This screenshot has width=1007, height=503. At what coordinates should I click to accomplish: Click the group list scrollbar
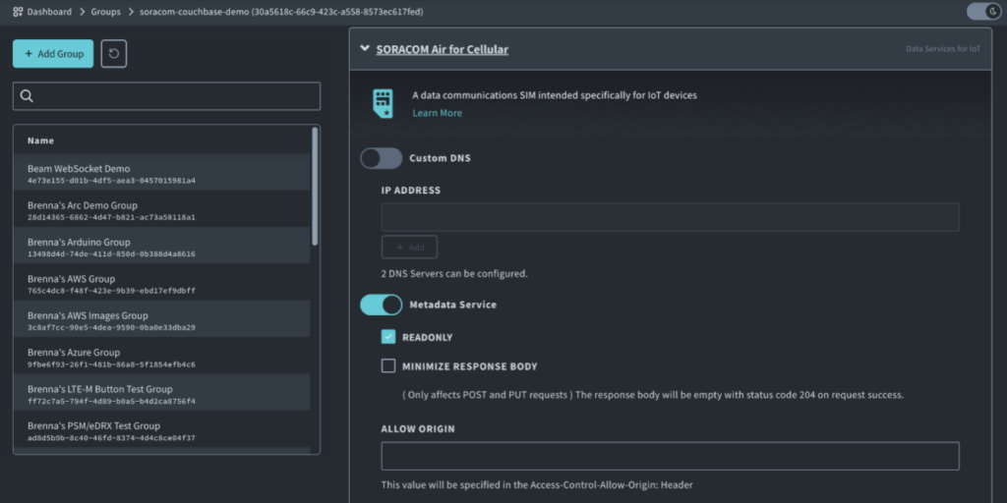(315, 187)
